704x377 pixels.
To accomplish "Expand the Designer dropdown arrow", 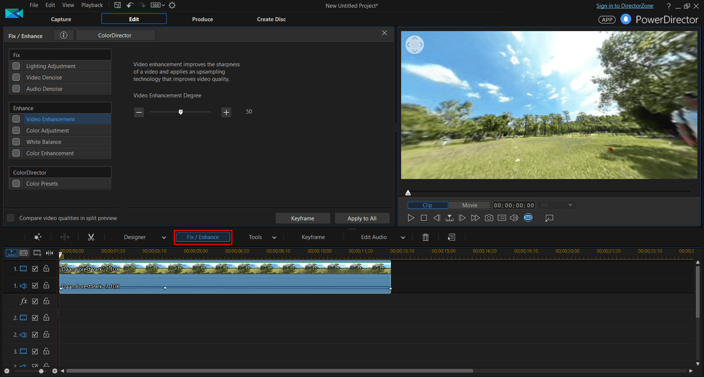I will [164, 238].
